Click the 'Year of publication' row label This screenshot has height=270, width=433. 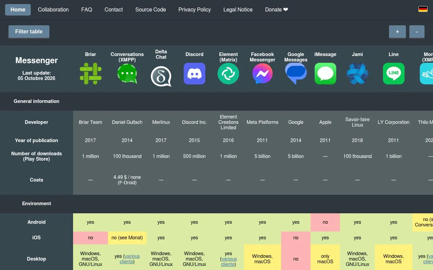coord(37,140)
